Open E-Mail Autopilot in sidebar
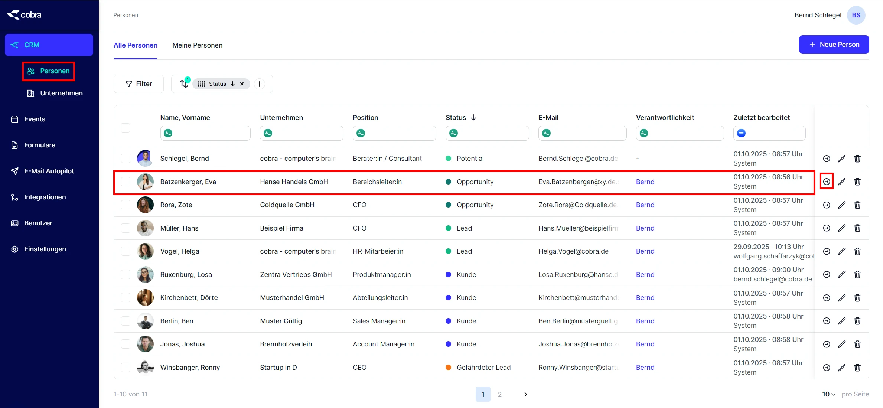Viewport: 883px width, 408px height. pyautogui.click(x=49, y=171)
